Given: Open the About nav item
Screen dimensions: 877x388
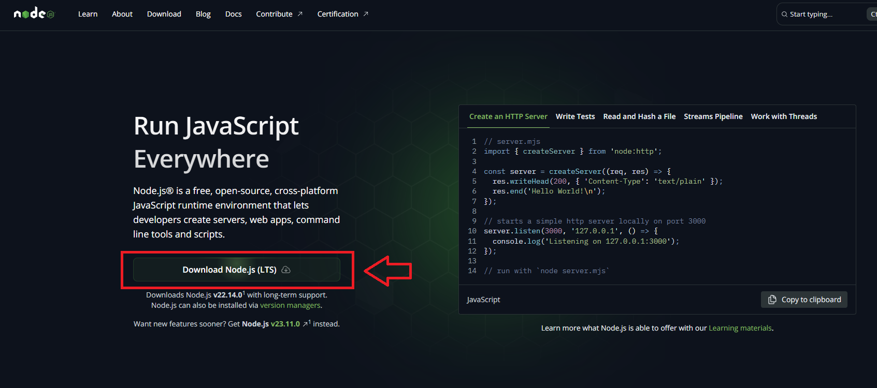Looking at the screenshot, I should coord(122,14).
